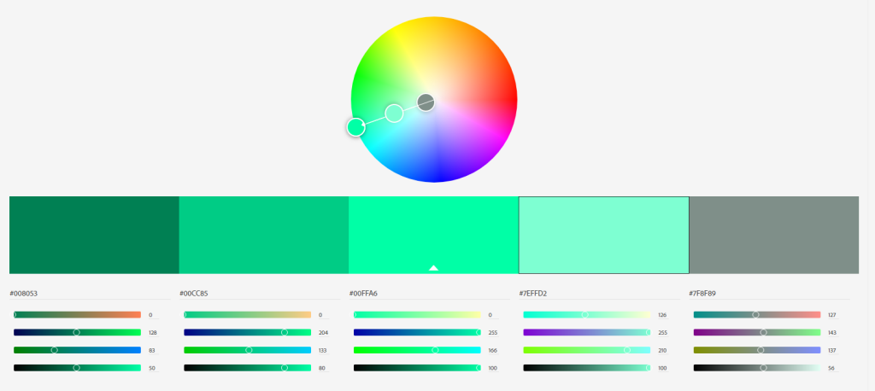The width and height of the screenshot is (875, 391).
Task: Select the #00CC85 green color swatch
Action: [263, 235]
